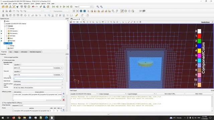Open Acoustic surface type dropdown
214x120 pixels.
38,84
